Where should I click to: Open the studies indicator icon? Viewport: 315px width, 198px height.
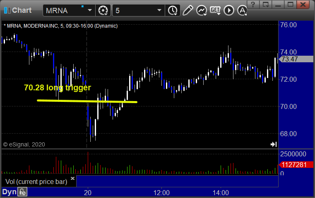202,10
